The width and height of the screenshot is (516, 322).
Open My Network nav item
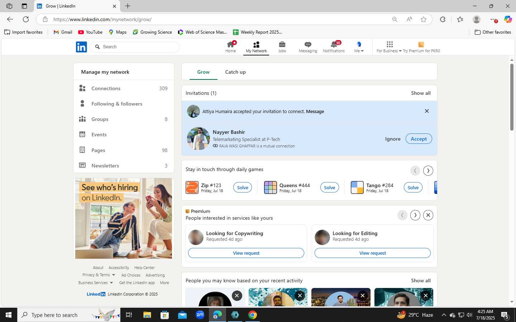point(256,47)
